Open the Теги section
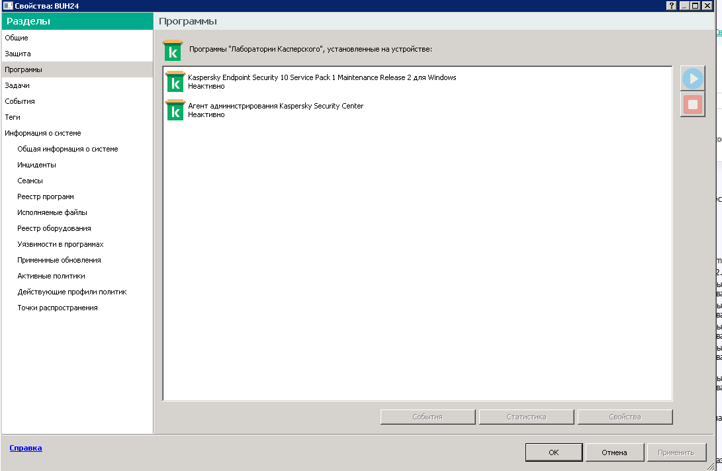This screenshot has height=471, width=722. (x=77, y=117)
